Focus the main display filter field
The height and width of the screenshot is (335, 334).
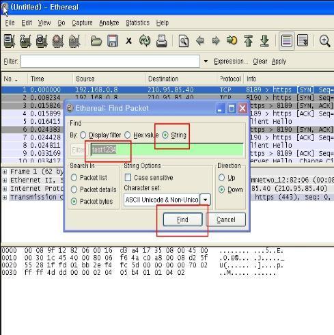pyautogui.click(x=110, y=62)
